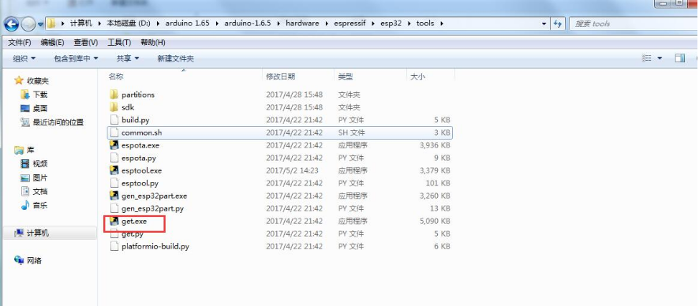
Task: Click the esptool.exe file name
Action: [x=141, y=170]
